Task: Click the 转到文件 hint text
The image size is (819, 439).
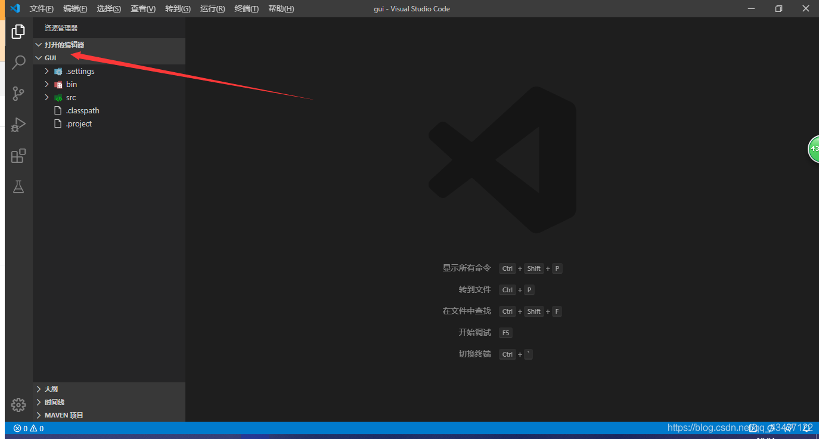Action: (x=475, y=290)
